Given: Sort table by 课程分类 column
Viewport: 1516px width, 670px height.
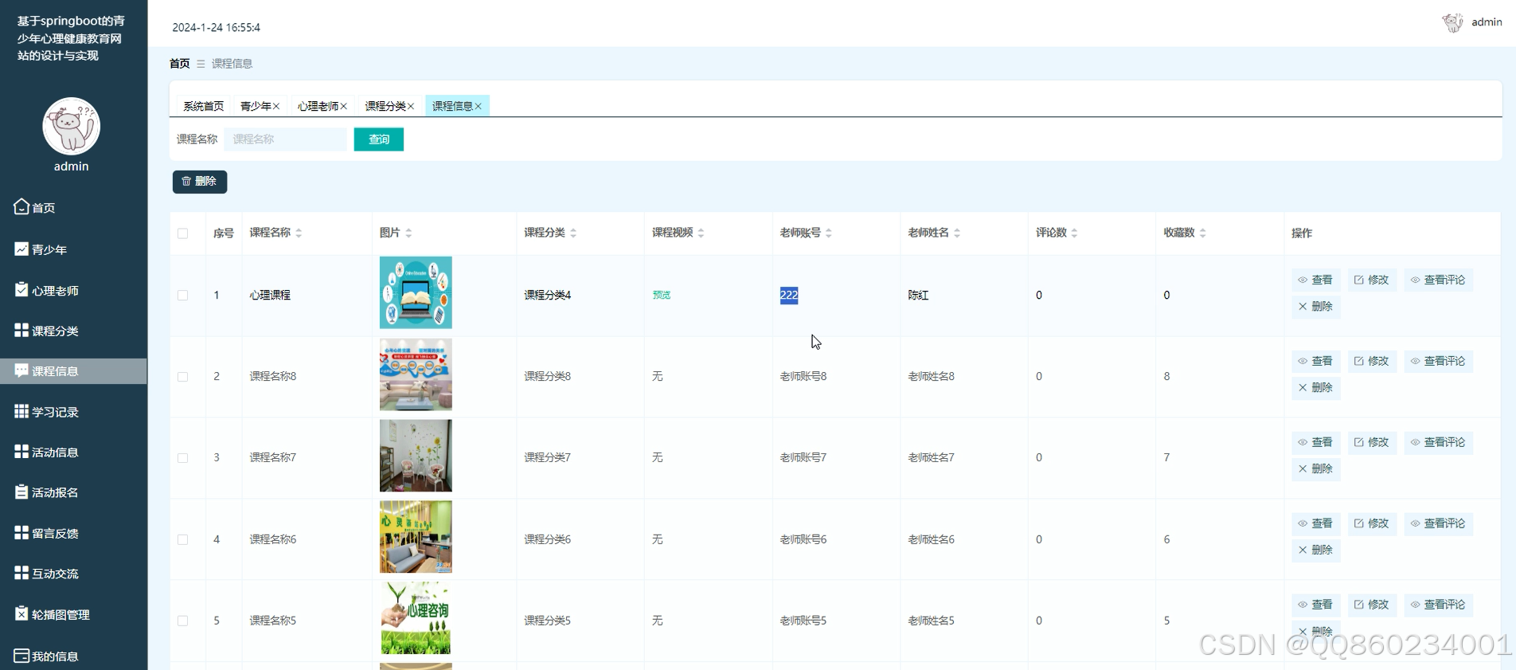Looking at the screenshot, I should pos(573,233).
